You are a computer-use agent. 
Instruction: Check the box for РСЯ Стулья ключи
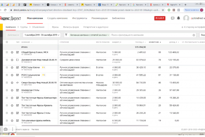[x=7, y=75]
